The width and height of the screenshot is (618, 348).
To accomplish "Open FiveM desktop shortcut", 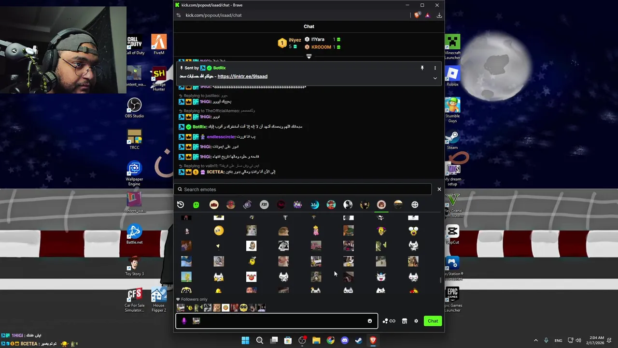I will (159, 44).
